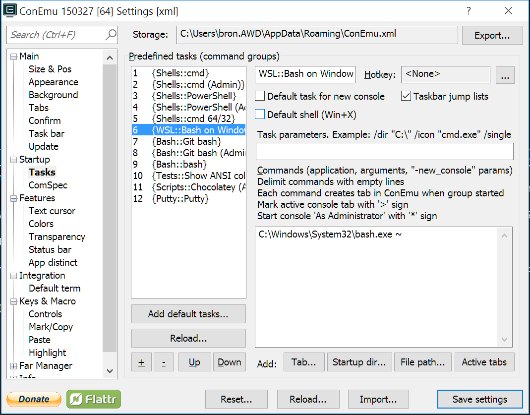The image size is (530, 415).
Task: Click Reload... under task list
Action: click(x=188, y=338)
